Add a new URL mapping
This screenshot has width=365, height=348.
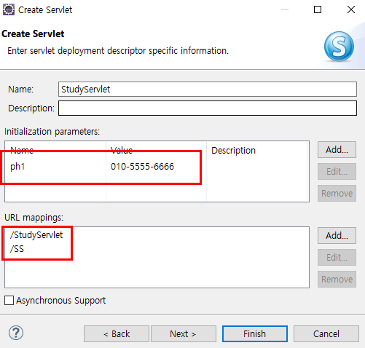pyautogui.click(x=337, y=236)
